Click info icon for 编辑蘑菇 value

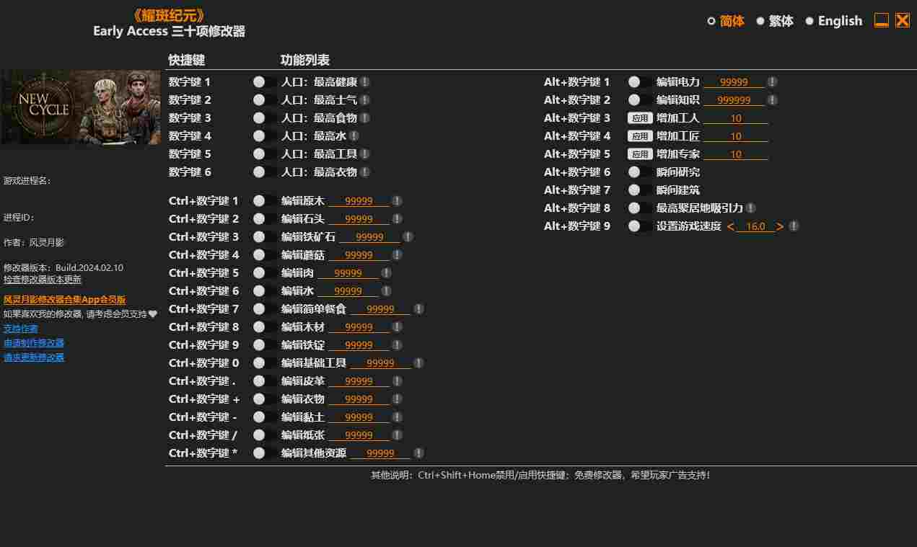pyautogui.click(x=397, y=255)
